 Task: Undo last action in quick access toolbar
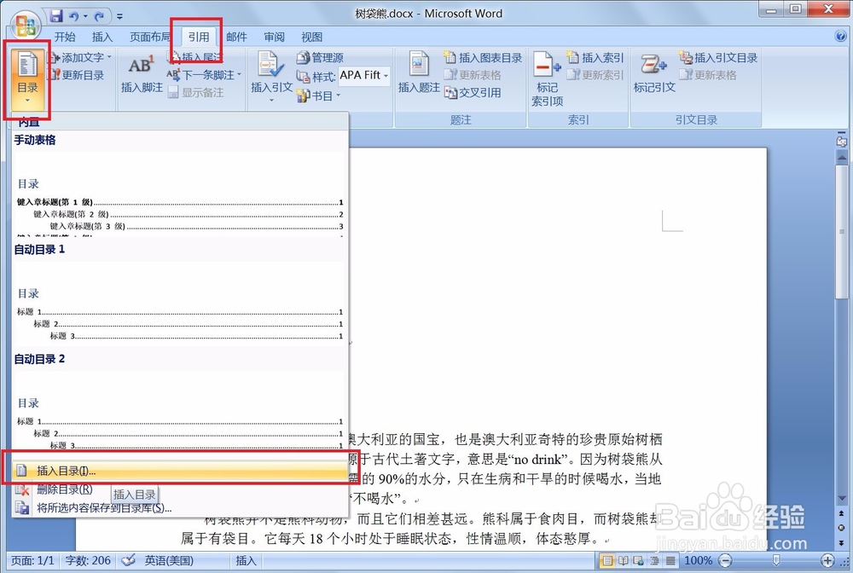74,16
